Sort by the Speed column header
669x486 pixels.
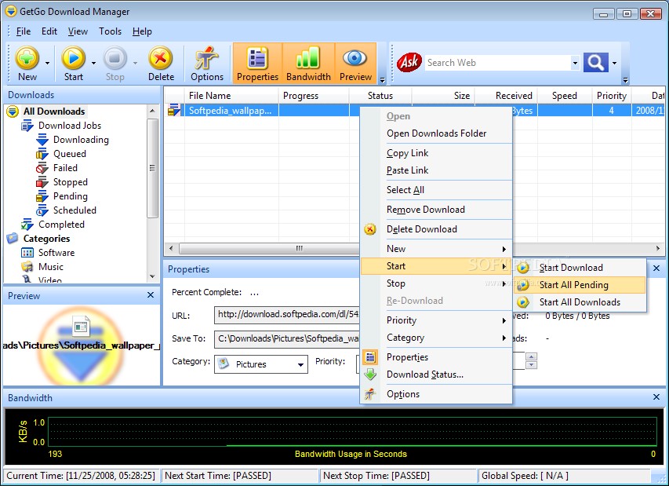click(564, 96)
